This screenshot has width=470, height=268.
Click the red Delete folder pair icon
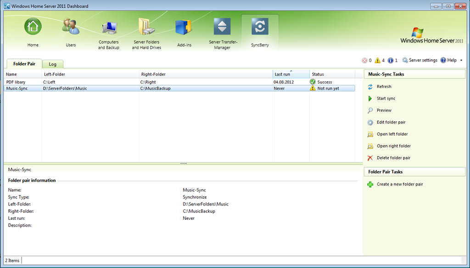(x=370, y=158)
